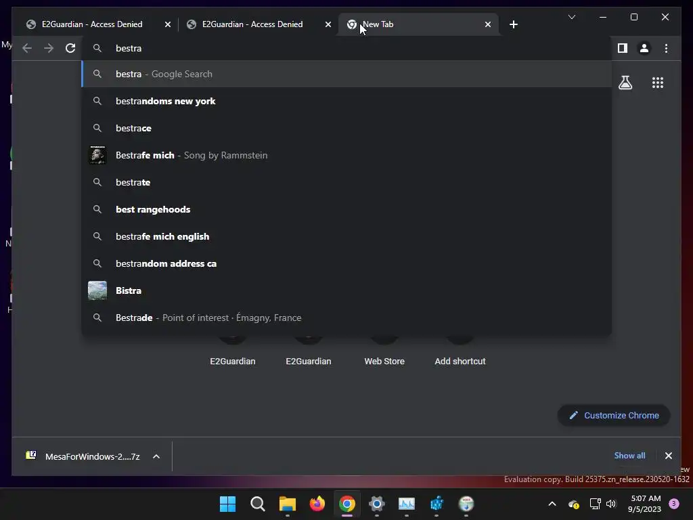Open a new tab with plus button

coord(513,24)
